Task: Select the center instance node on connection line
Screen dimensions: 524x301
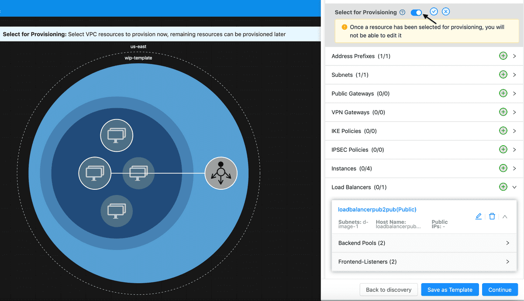Action: (138, 173)
